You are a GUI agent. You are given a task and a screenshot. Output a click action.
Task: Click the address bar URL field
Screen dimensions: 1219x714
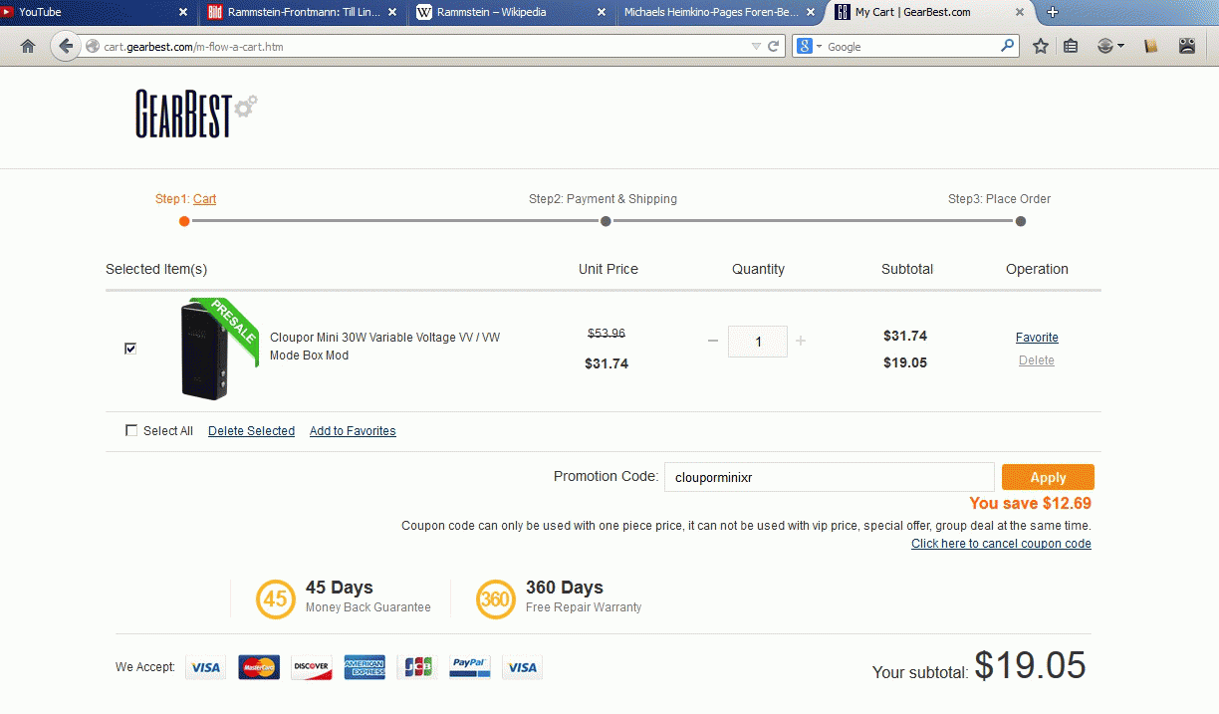[418, 46]
